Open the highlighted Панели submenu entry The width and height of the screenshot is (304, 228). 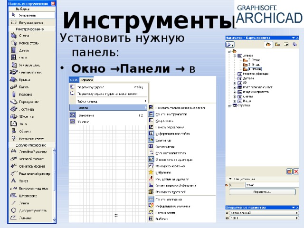(109, 108)
